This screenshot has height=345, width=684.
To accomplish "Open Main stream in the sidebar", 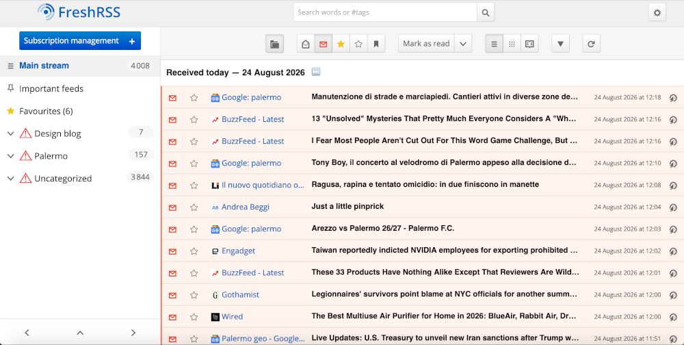I will tap(44, 66).
